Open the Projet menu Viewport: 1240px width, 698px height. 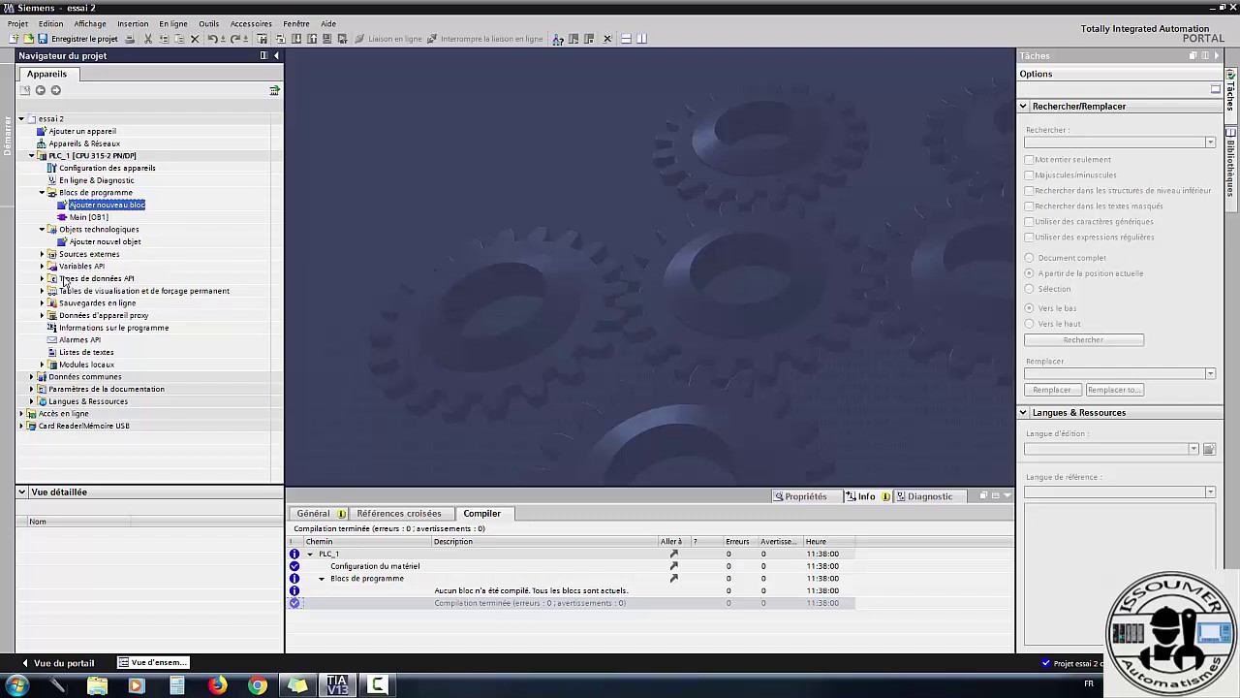pos(17,23)
